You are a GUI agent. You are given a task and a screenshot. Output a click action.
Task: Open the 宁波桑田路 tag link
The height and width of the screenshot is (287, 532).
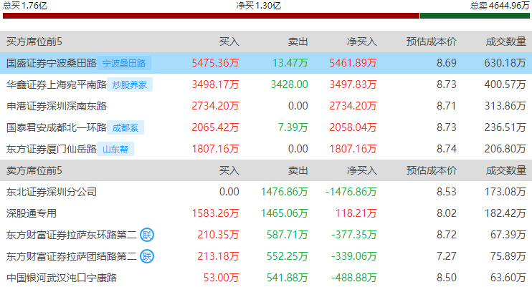point(124,64)
